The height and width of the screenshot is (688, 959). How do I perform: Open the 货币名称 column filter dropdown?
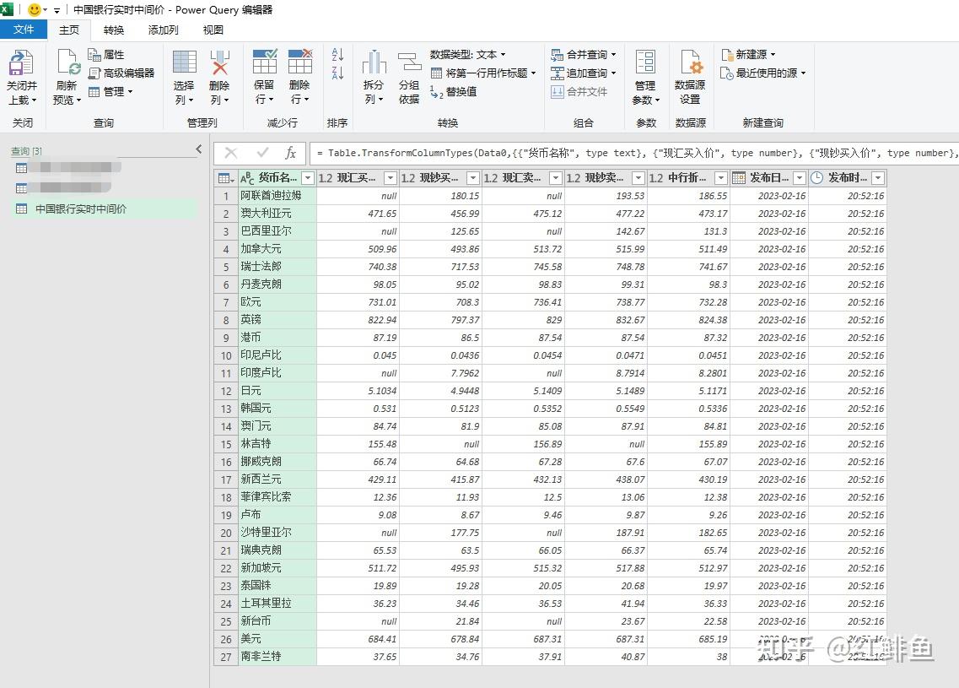308,178
